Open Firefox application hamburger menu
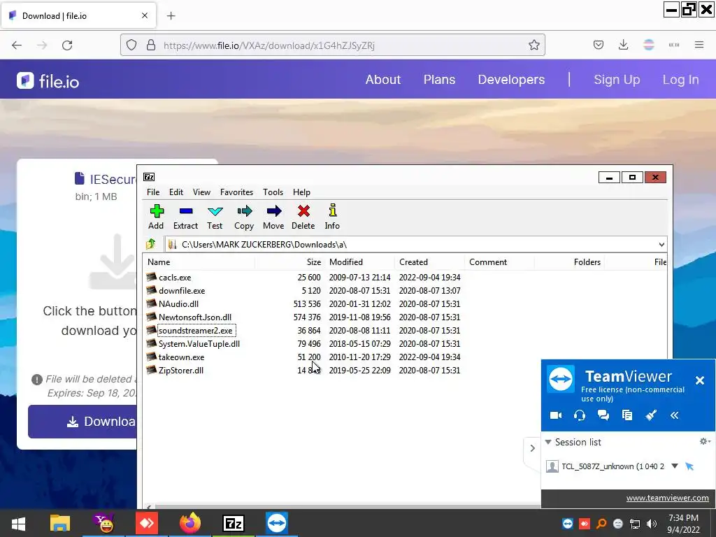 pos(699,45)
